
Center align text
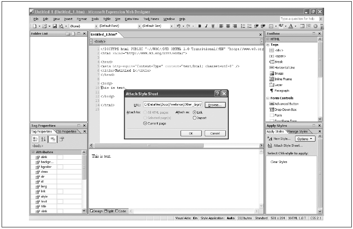228,26
